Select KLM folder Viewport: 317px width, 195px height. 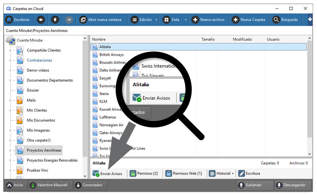point(103,101)
